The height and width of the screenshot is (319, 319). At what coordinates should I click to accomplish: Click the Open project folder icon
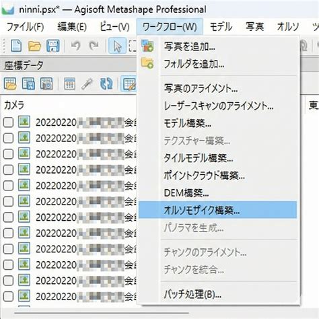point(34,46)
